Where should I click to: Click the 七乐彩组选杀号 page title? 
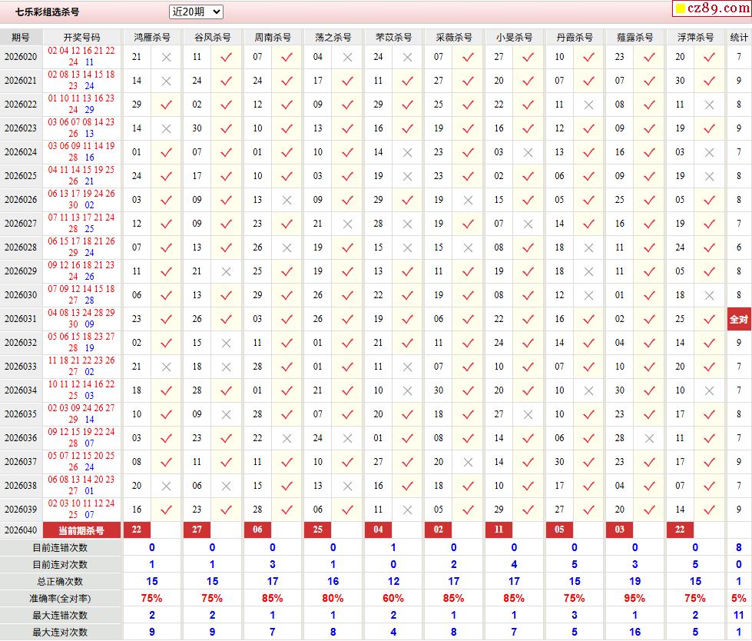(47, 12)
